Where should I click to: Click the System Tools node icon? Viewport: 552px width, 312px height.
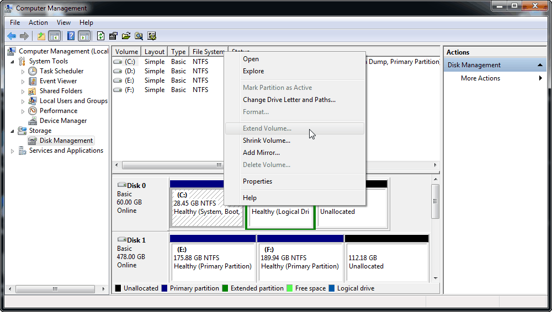coord(22,61)
